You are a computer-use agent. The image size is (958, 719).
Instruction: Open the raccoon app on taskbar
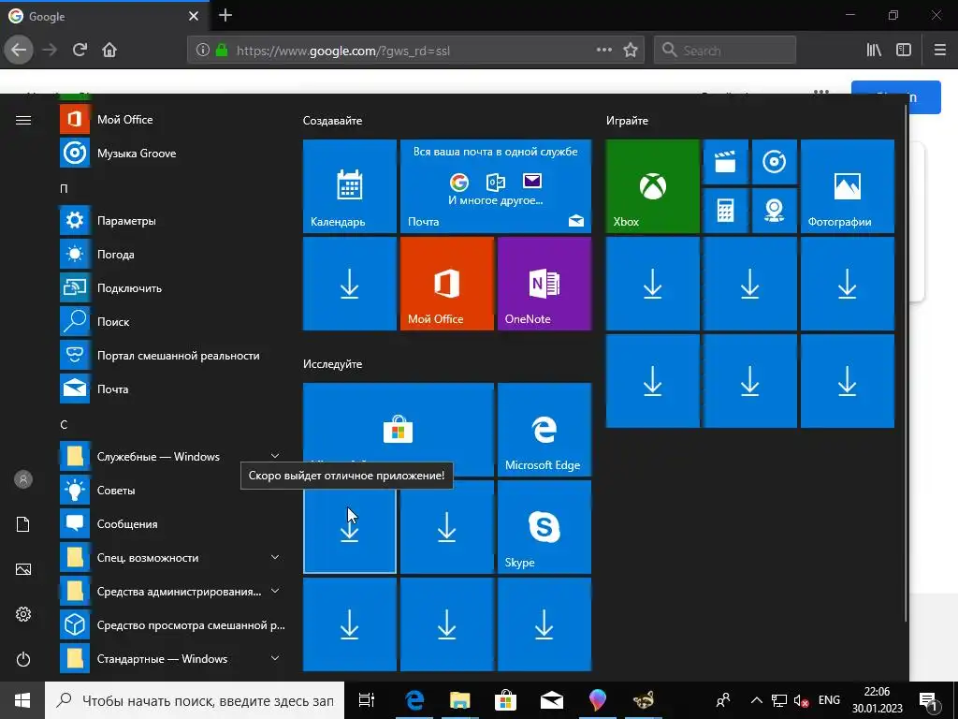point(643,700)
